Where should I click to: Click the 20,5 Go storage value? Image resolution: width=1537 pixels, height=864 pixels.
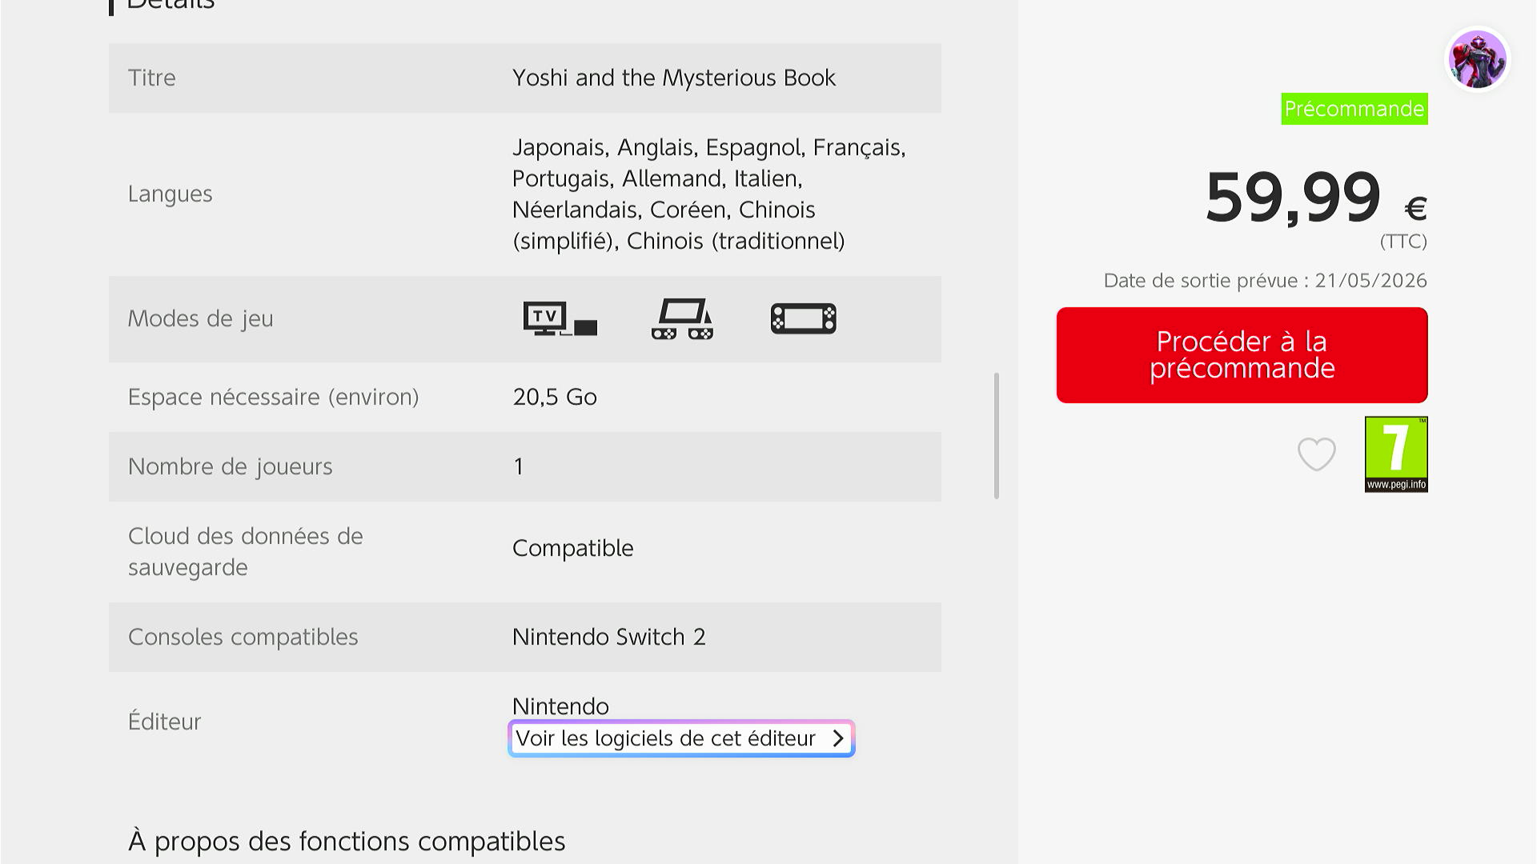554,397
